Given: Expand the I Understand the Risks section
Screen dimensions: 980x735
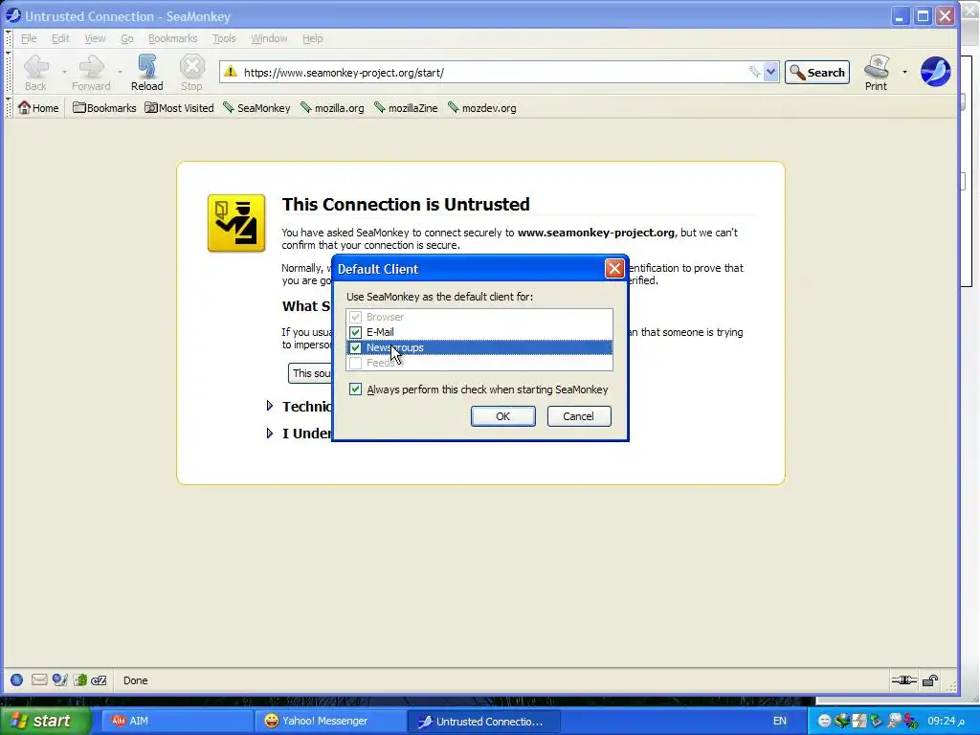Looking at the screenshot, I should [x=269, y=433].
